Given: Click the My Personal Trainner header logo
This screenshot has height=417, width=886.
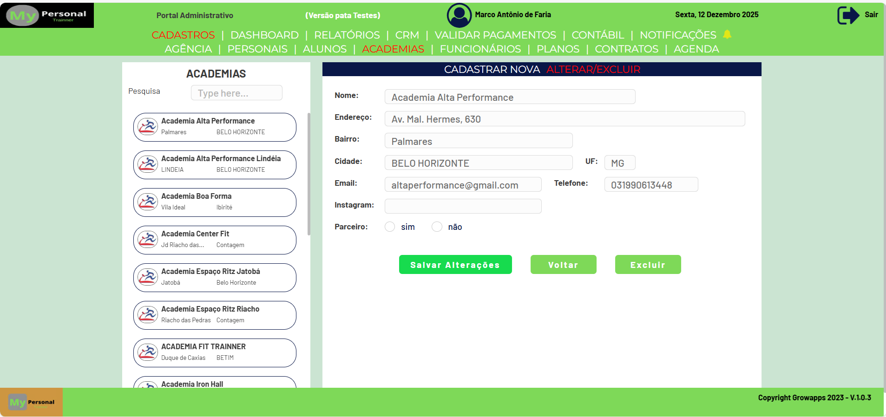Looking at the screenshot, I should point(47,15).
